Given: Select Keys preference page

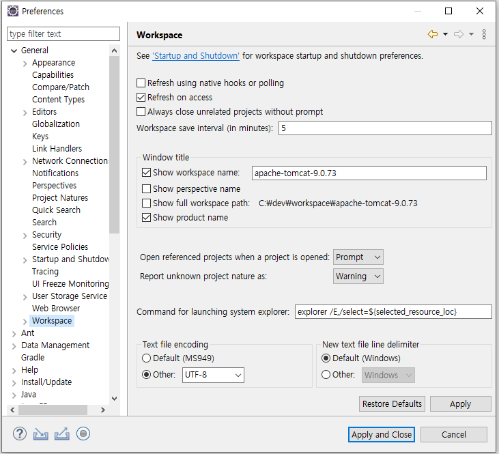Looking at the screenshot, I should [40, 137].
